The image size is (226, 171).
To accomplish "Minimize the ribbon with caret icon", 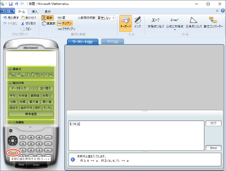I will click(x=217, y=11).
